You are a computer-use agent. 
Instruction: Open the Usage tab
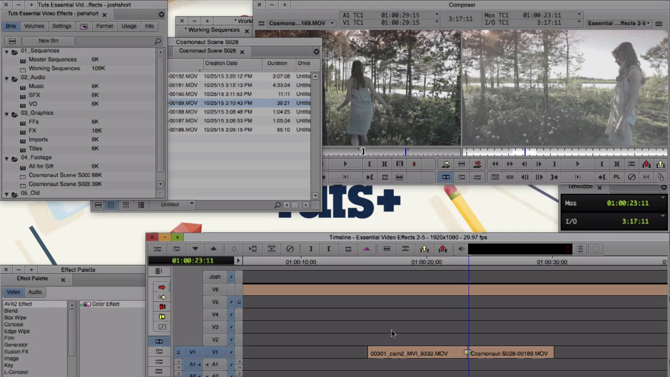129,26
